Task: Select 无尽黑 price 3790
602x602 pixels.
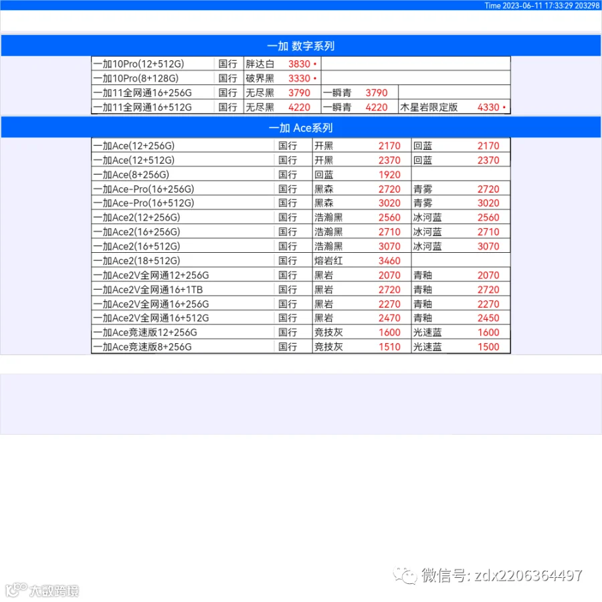Action: click(299, 93)
